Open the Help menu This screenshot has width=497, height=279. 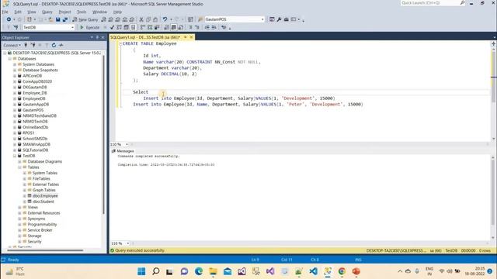[x=117, y=12]
